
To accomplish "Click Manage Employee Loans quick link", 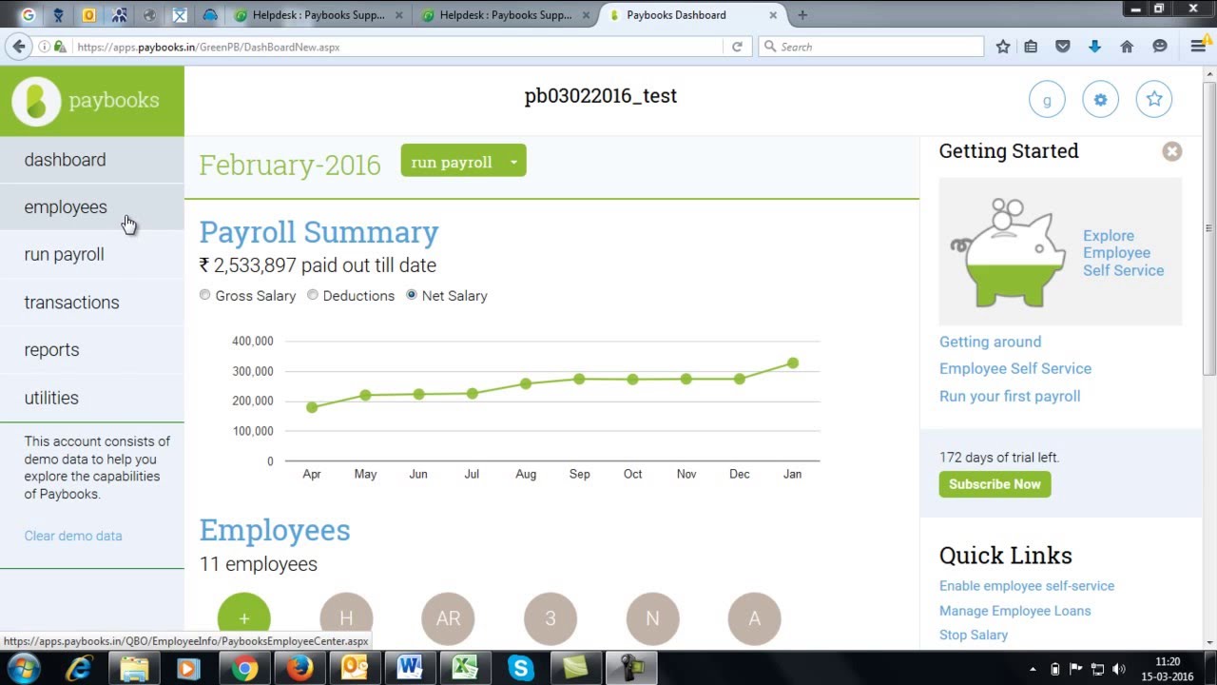I will (1015, 611).
